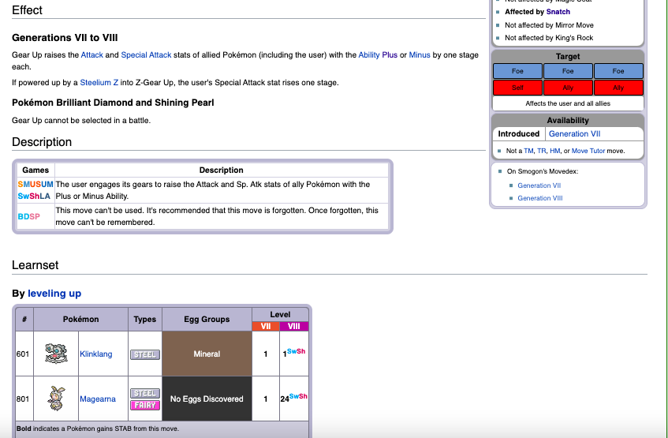
Task: Click Generation VII in the Availability box
Action: [574, 133]
